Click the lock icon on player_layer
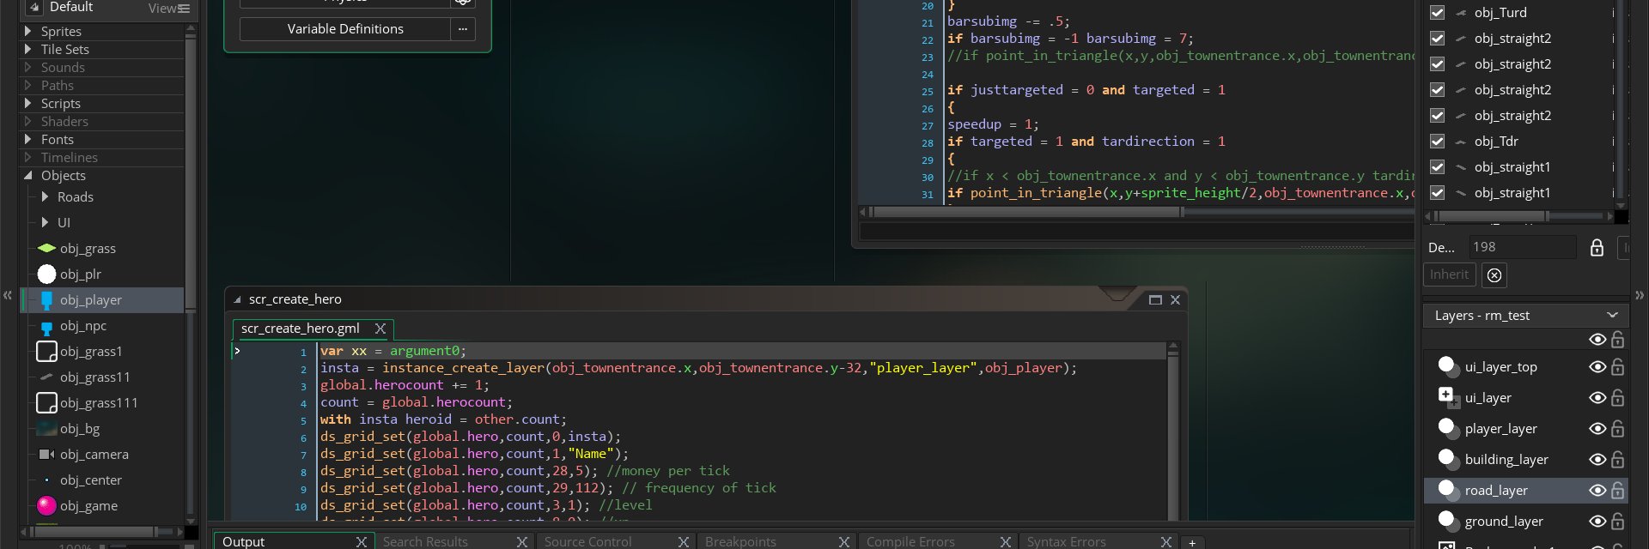Screen dimensions: 1649x549 point(1617,428)
